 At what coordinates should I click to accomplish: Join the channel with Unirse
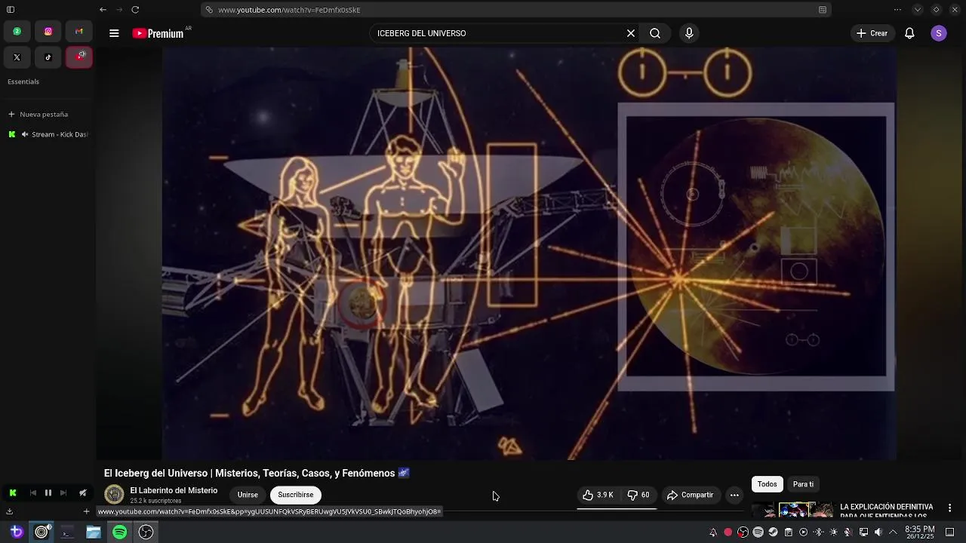click(x=248, y=495)
